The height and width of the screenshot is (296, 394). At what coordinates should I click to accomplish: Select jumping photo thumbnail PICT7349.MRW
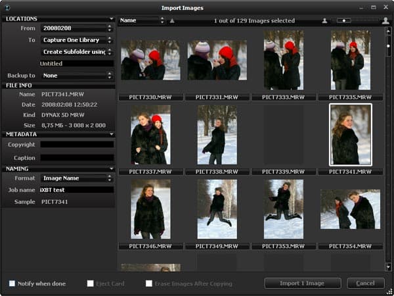(217, 209)
